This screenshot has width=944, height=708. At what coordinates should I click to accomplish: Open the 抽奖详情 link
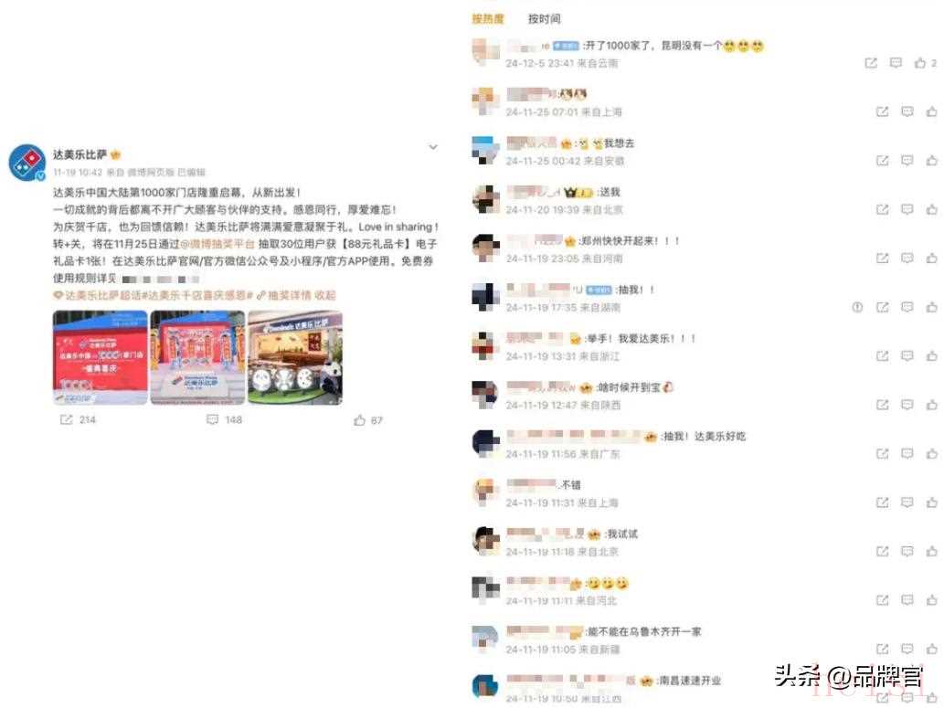point(284,295)
